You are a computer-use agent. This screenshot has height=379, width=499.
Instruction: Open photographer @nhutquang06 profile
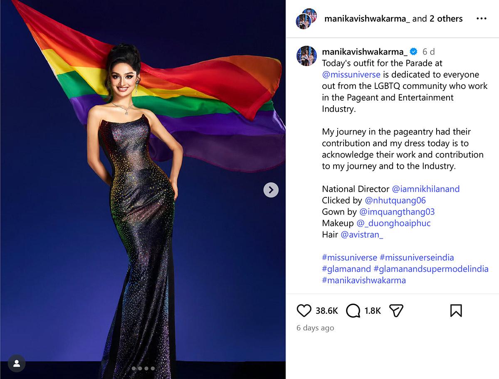point(395,200)
